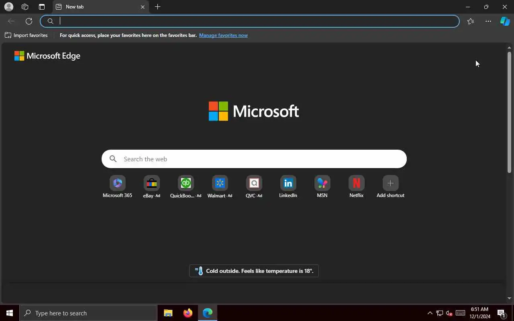Click the Microsoft logo above search box
This screenshot has height=321, width=514.
click(x=254, y=111)
